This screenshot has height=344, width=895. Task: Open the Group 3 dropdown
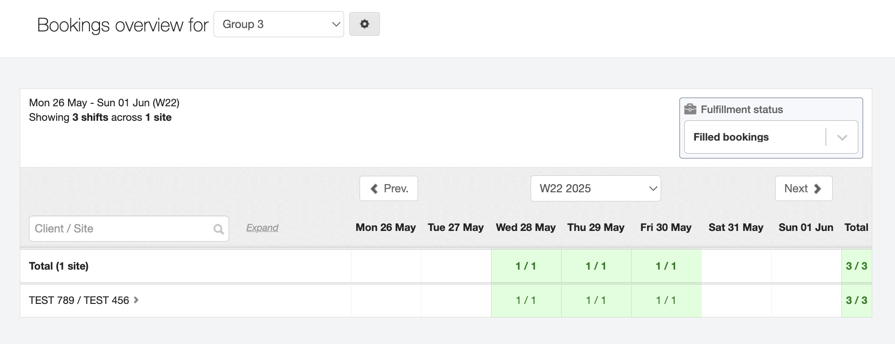tap(278, 24)
